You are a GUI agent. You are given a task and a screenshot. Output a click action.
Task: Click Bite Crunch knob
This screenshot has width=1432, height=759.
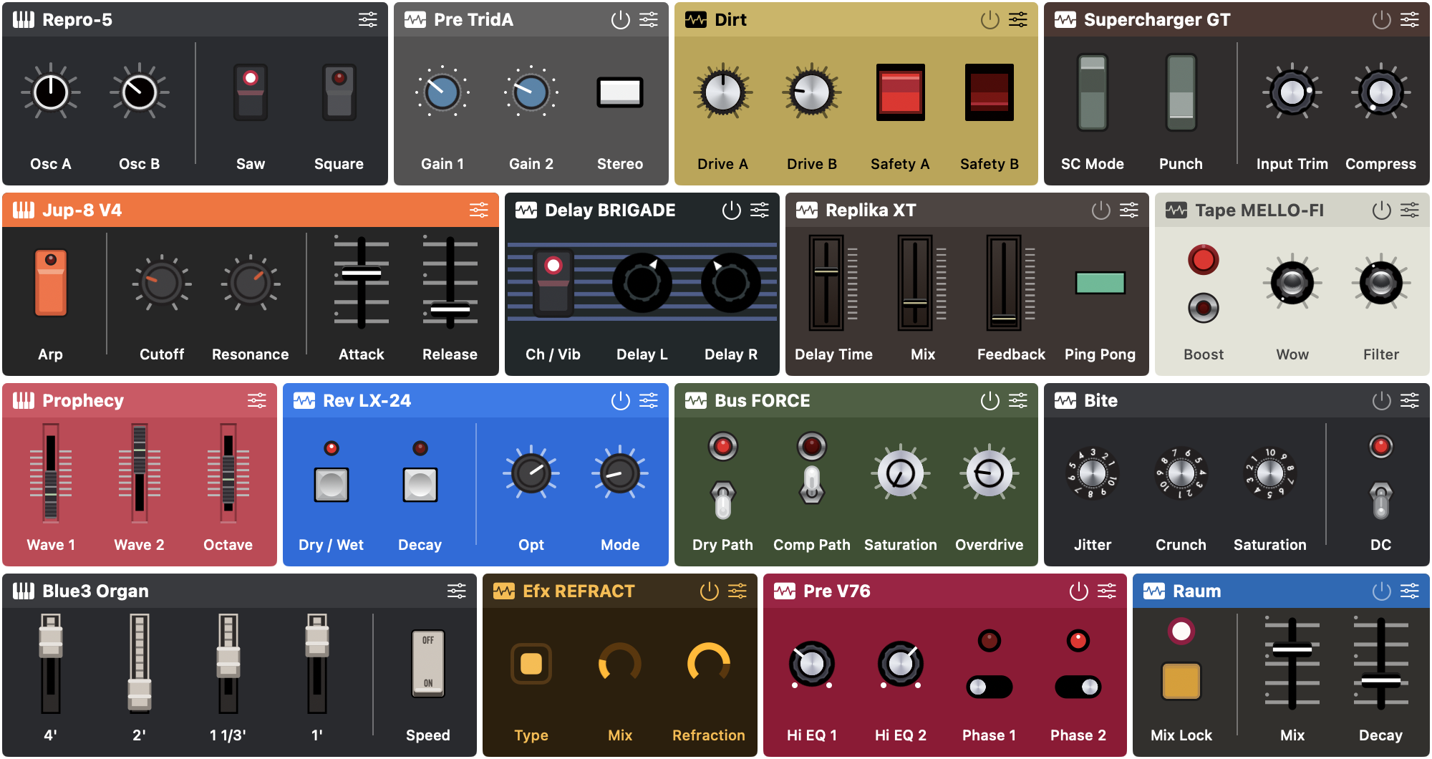1181,473
